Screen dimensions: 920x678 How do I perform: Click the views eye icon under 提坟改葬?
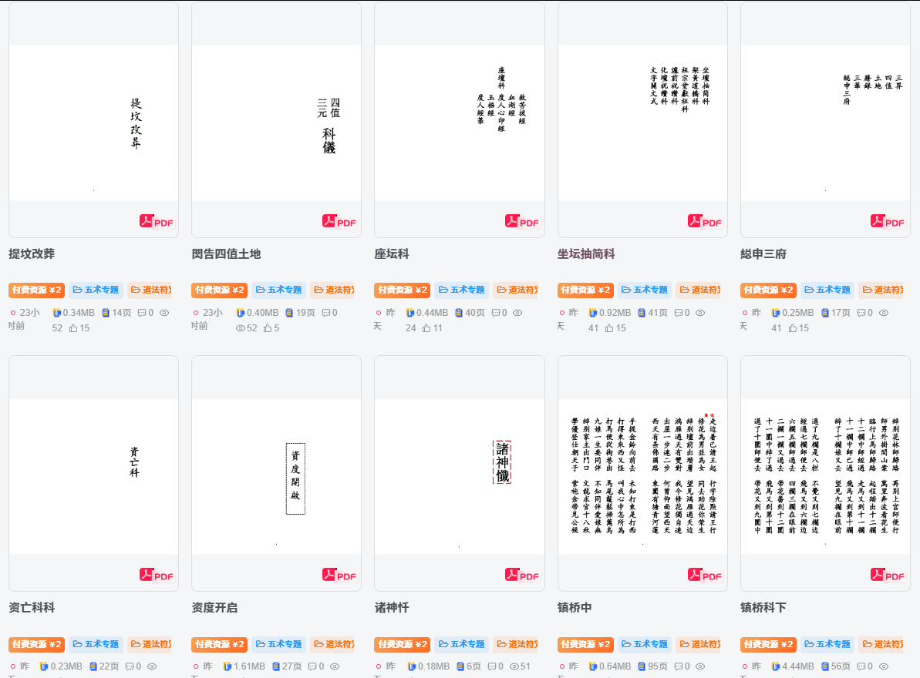coord(164,313)
